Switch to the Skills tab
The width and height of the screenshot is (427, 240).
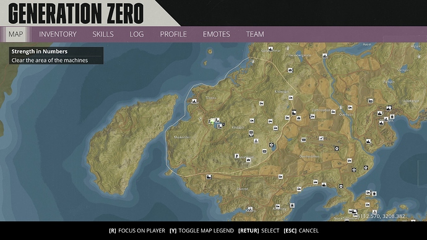tap(103, 34)
